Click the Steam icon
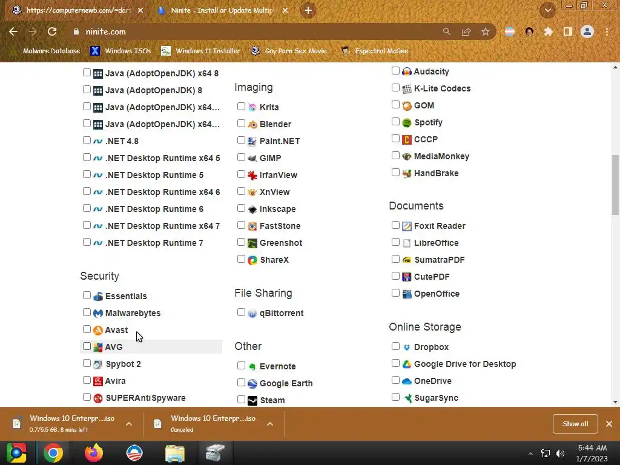 point(252,401)
